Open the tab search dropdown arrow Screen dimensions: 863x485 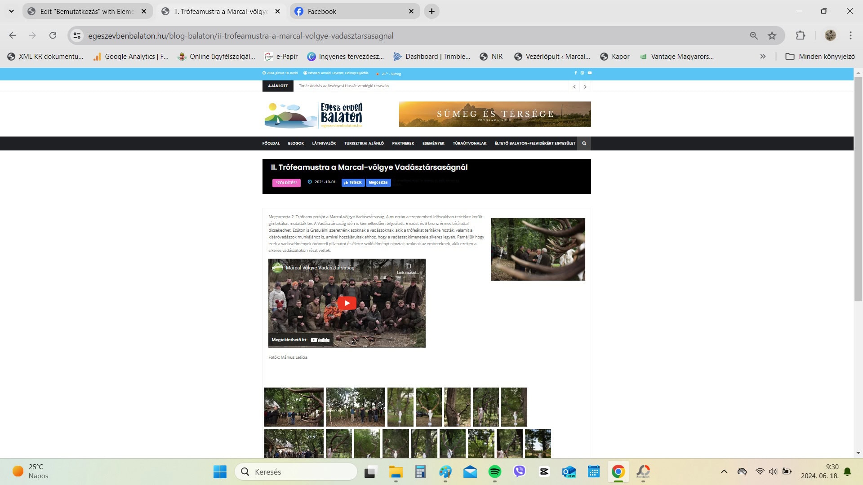tap(11, 11)
